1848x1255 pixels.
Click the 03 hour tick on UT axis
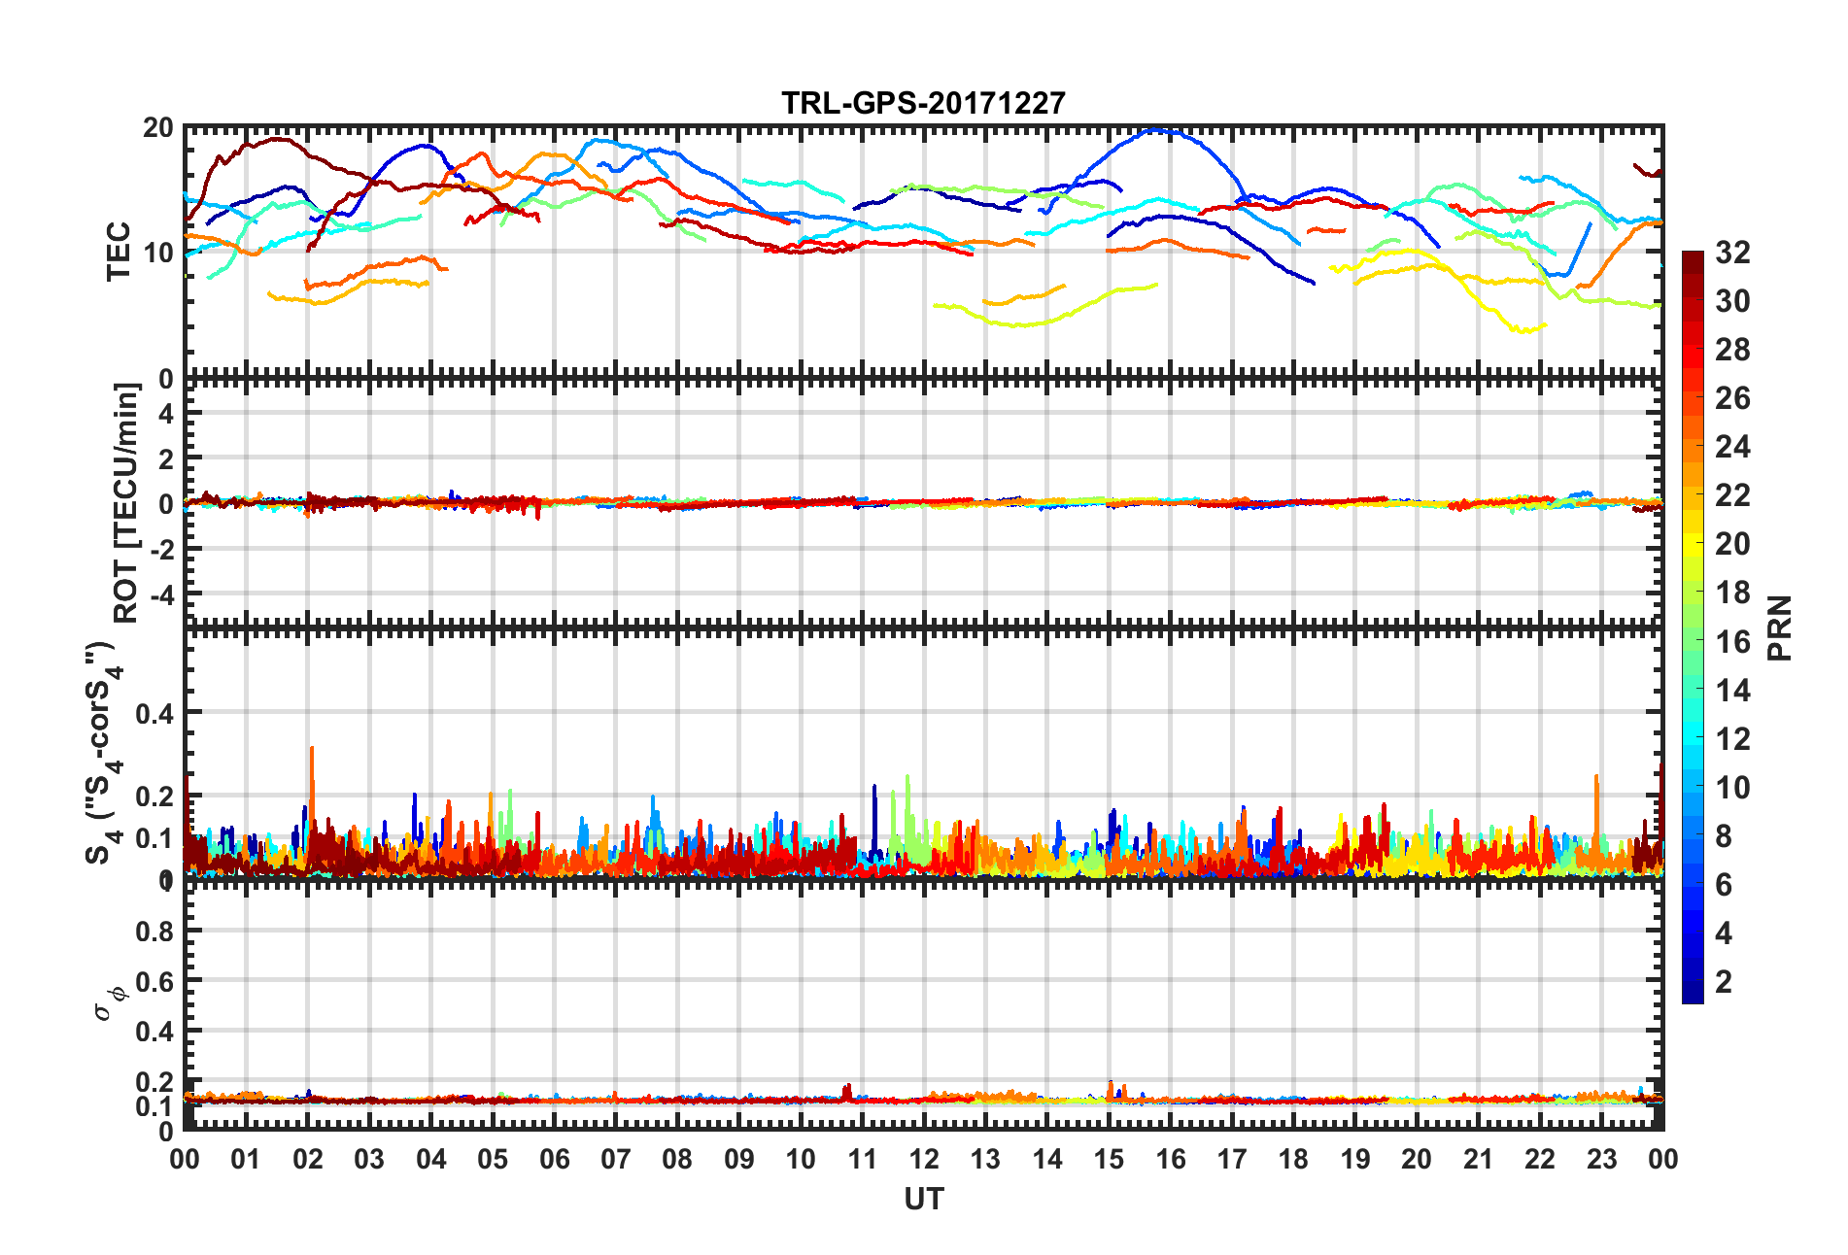click(x=369, y=1159)
